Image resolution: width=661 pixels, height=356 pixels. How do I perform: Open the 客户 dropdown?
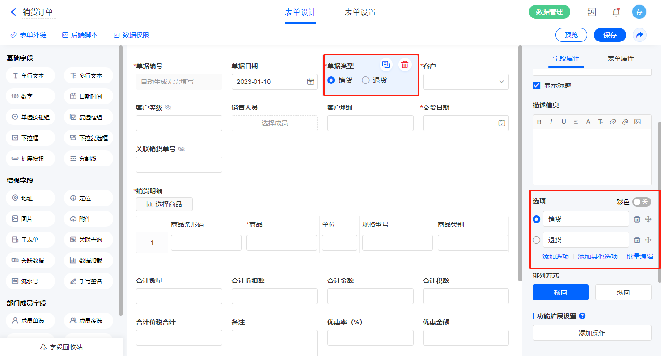pos(466,82)
